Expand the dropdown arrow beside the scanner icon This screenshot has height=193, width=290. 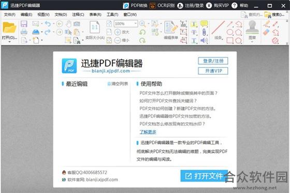(x=42, y=32)
